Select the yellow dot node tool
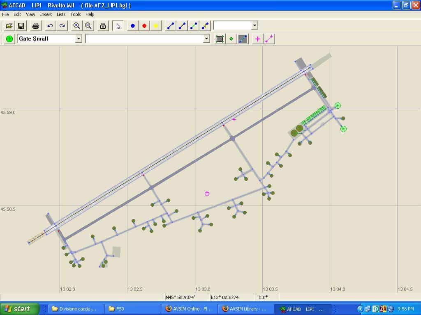Image resolution: width=421 pixels, height=315 pixels. pyautogui.click(x=156, y=26)
